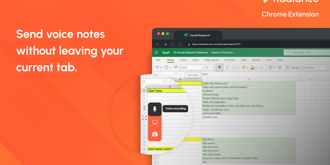Click the Undo icon in Excel
330x165 pixels.
tap(157, 67)
